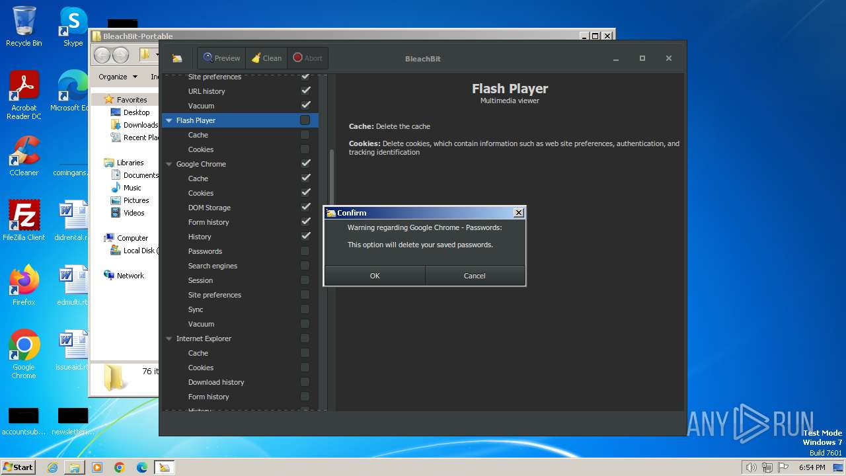Viewport: 846px width, 476px height.
Task: Enable Flash Player Cache checkbox
Action: click(x=305, y=135)
